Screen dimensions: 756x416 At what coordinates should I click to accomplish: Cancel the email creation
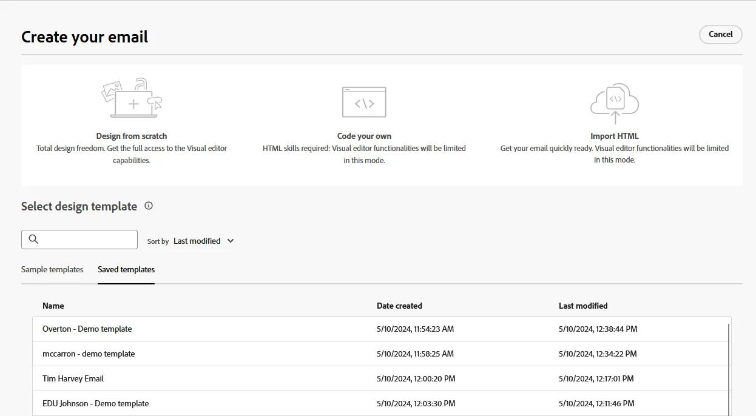point(721,35)
